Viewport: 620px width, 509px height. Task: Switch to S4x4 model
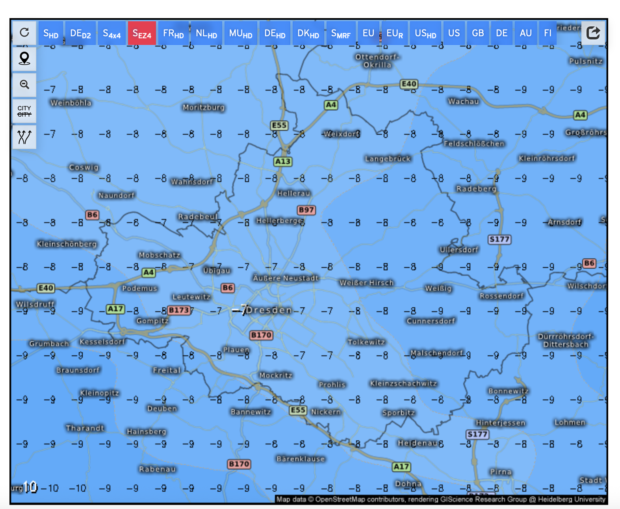click(x=111, y=33)
